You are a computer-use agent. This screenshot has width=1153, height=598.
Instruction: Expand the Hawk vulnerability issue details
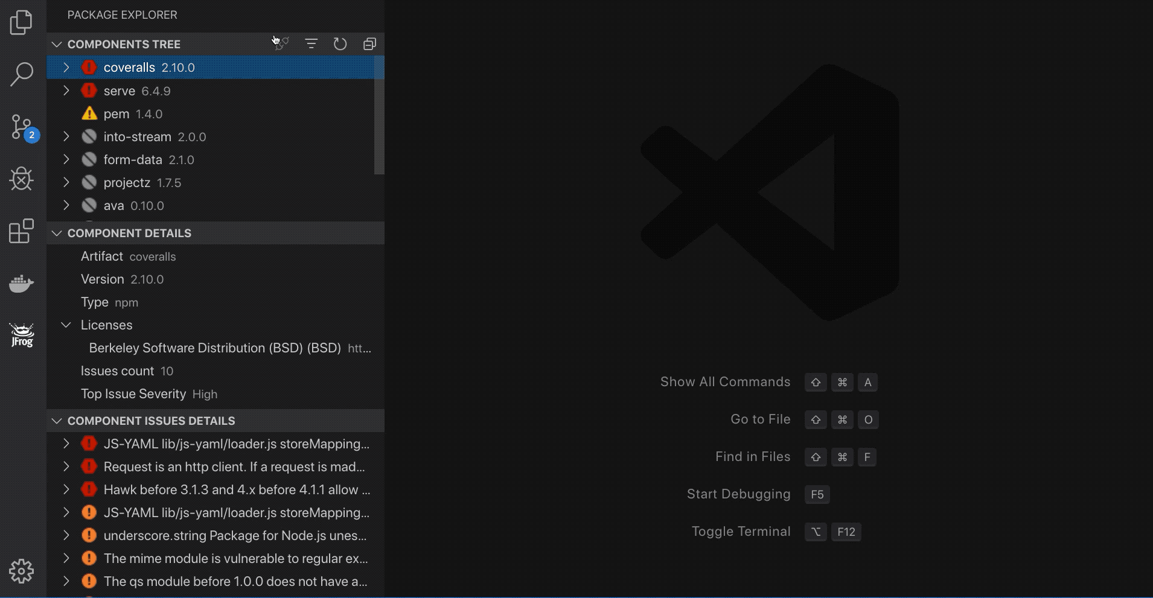[66, 489]
